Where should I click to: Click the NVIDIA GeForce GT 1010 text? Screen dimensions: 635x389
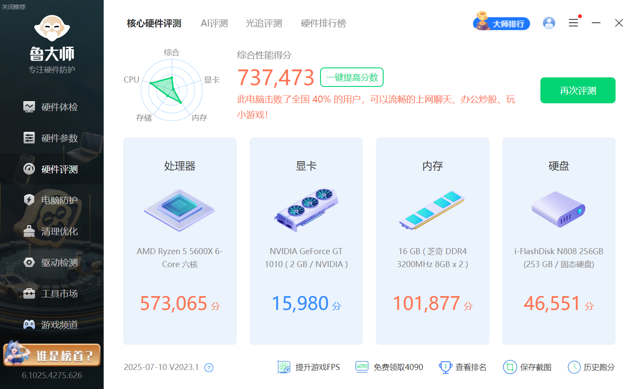(x=306, y=258)
